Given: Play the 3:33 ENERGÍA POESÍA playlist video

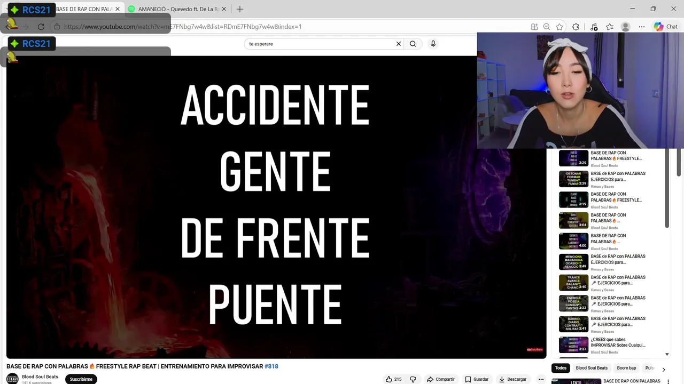Looking at the screenshot, I should (x=573, y=303).
